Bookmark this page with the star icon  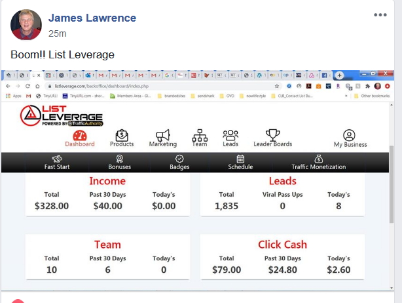point(277,86)
